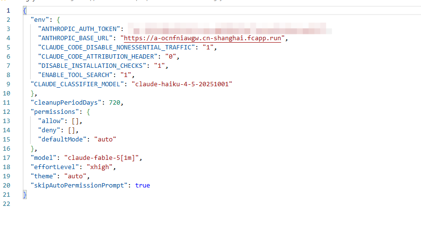Click the "env" key on line 2
This screenshot has height=234, width=421.
point(40,20)
